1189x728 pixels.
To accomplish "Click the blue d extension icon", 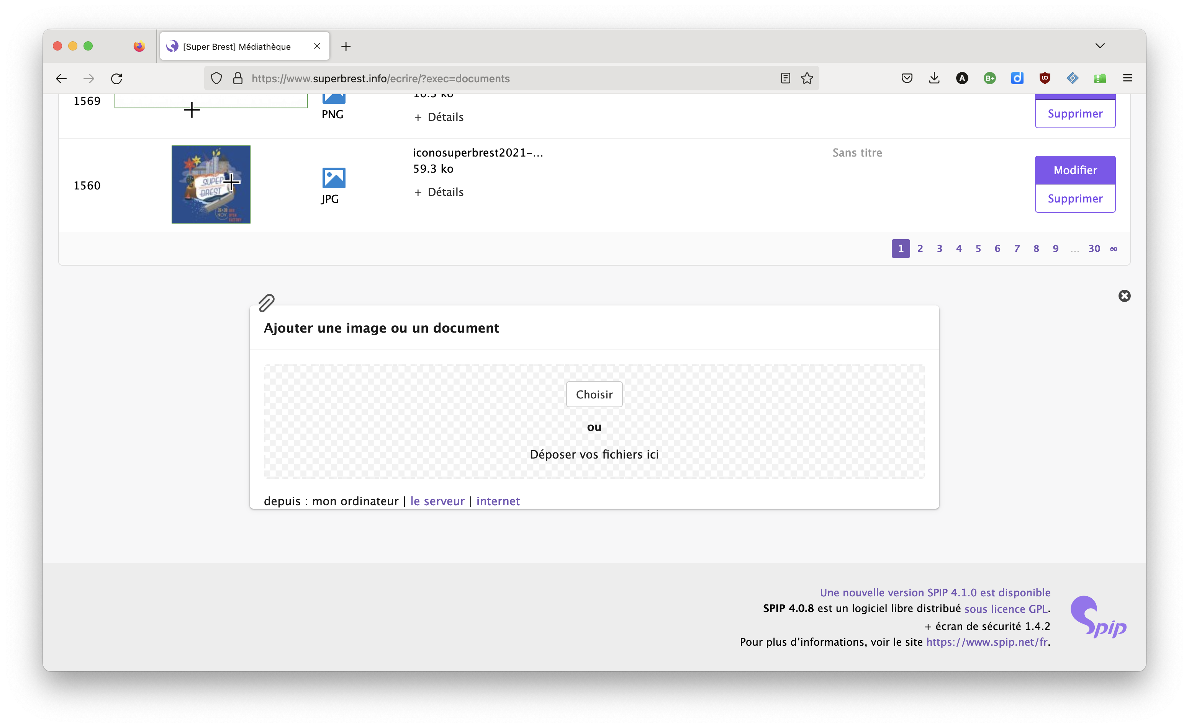I will 1017,78.
